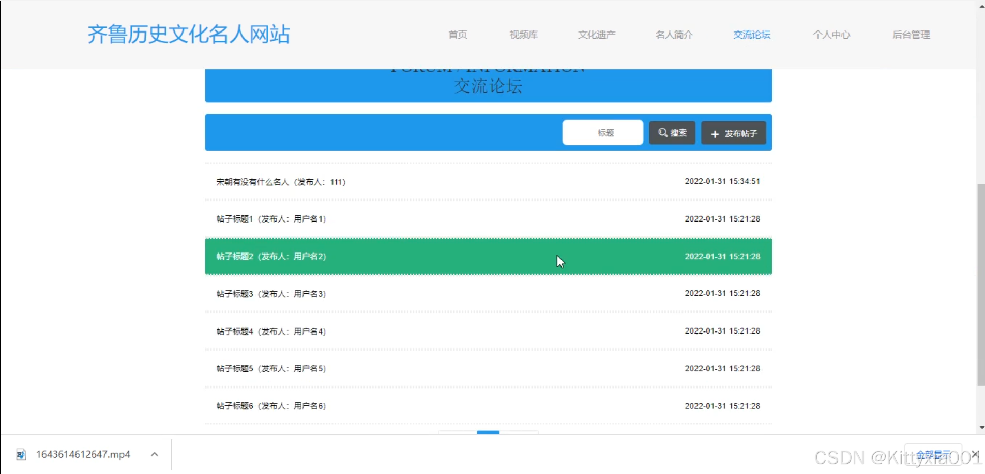Screen dimensions: 985x474
Task: Click the 搜索 button
Action: pyautogui.click(x=672, y=133)
